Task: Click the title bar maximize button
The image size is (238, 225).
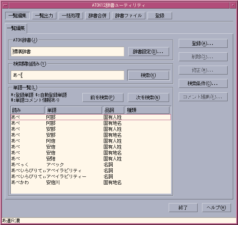Action: [233, 5]
